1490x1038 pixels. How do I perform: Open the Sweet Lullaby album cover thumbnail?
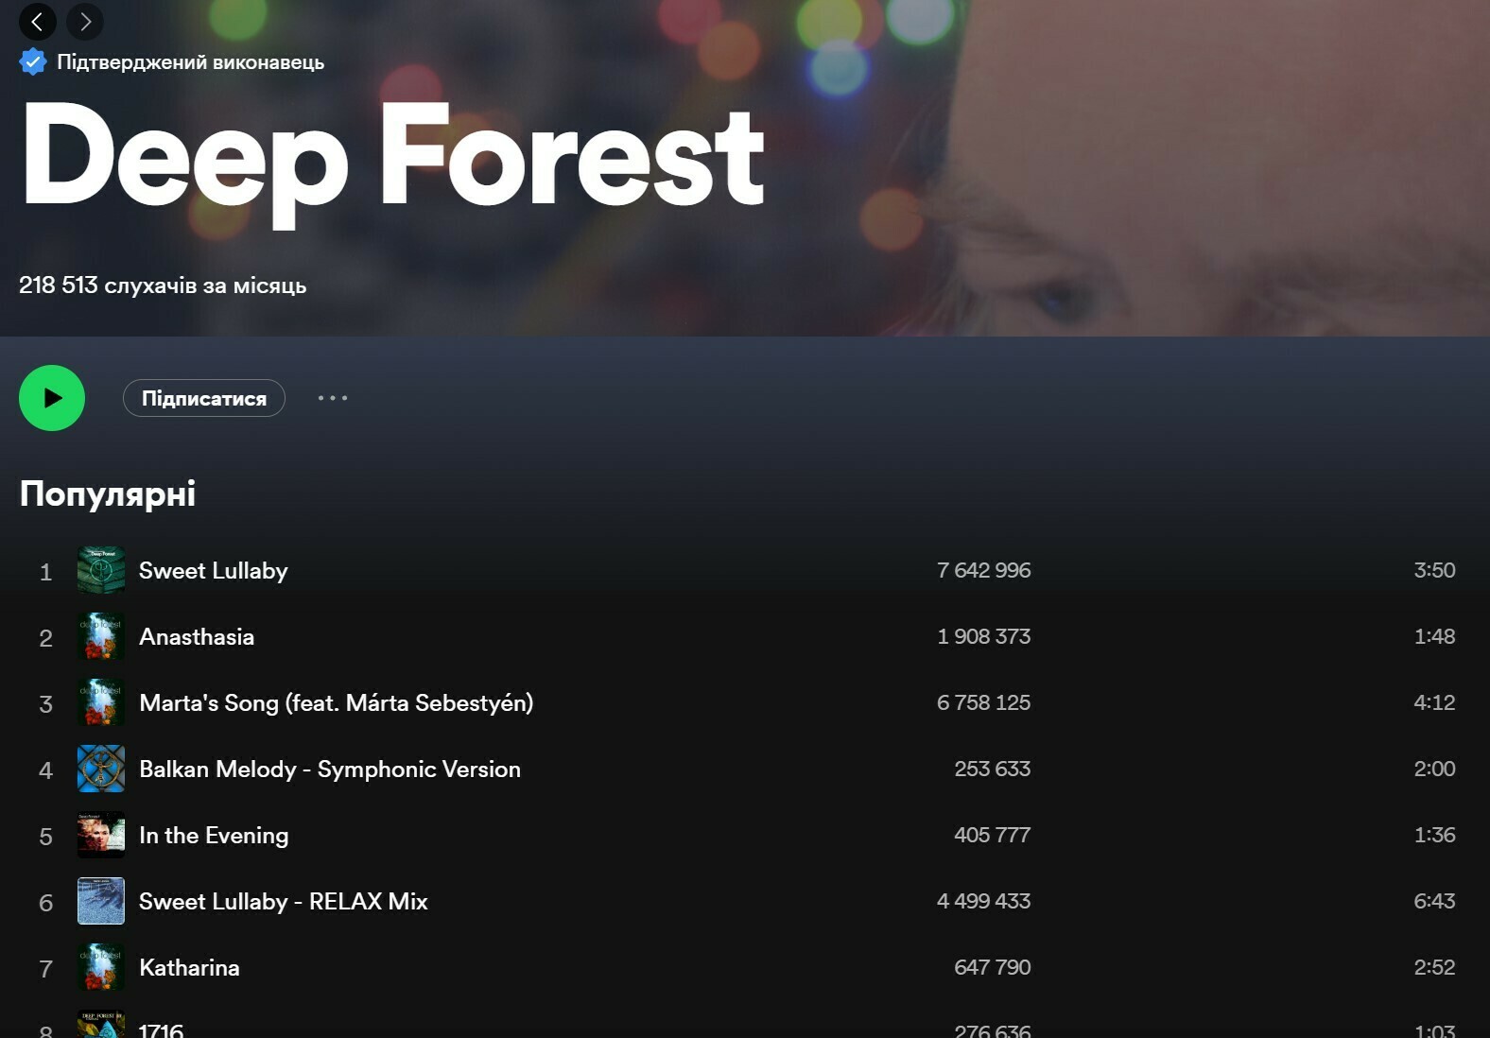click(101, 570)
